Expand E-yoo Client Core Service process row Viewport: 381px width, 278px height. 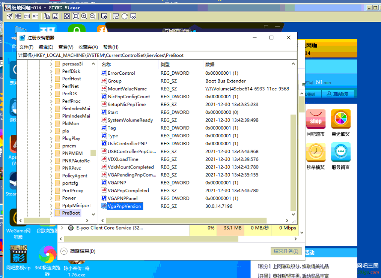pos(62,228)
